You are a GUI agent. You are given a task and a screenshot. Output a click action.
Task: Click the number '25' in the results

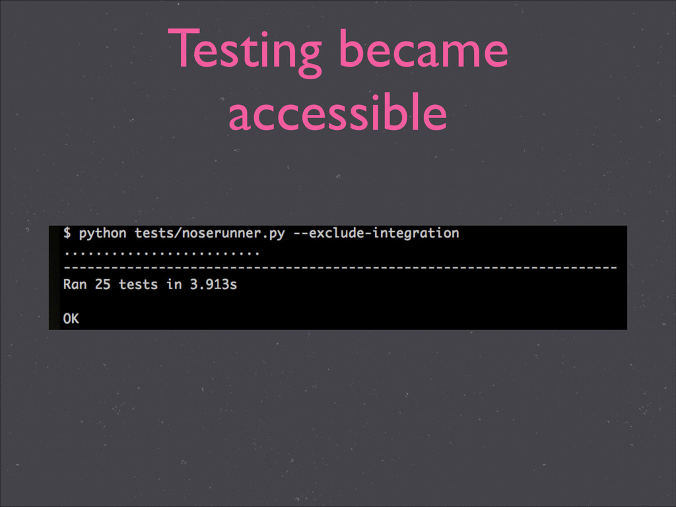102,285
